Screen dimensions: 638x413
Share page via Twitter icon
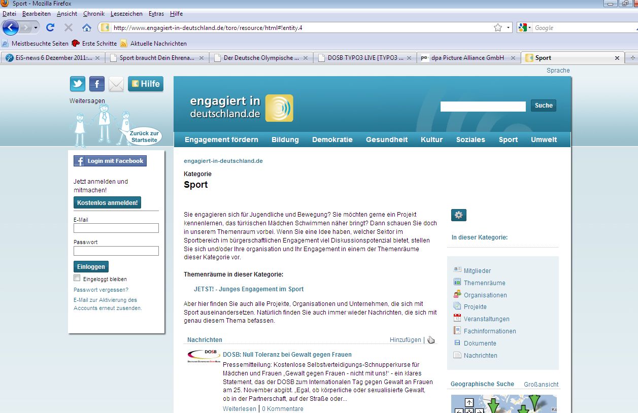coord(78,84)
